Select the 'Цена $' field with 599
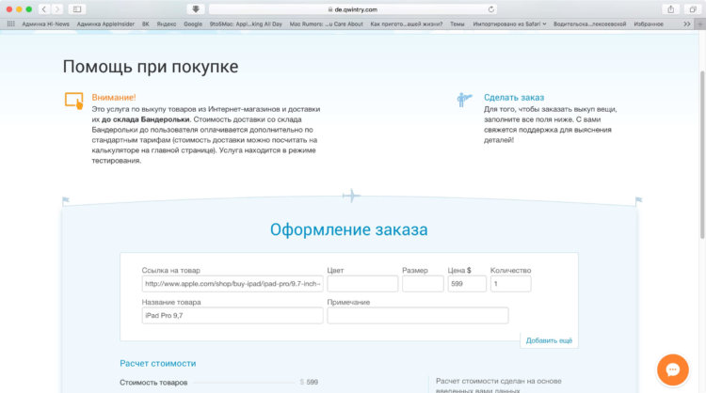706x393 pixels. 467,284
